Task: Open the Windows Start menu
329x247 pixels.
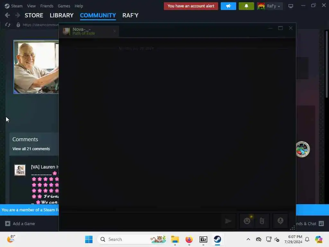Action: (89, 239)
